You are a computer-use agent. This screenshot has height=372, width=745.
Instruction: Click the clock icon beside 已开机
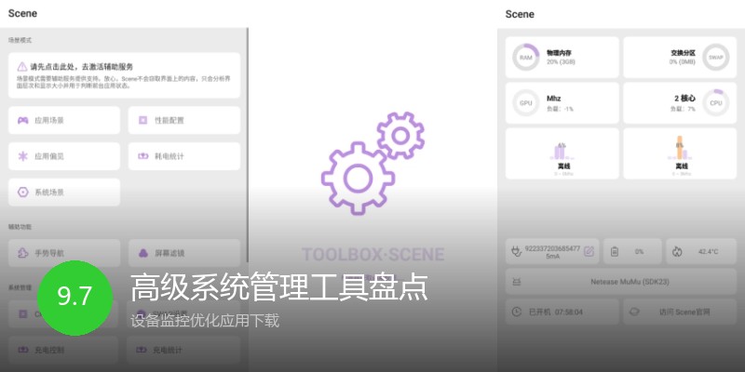point(516,312)
